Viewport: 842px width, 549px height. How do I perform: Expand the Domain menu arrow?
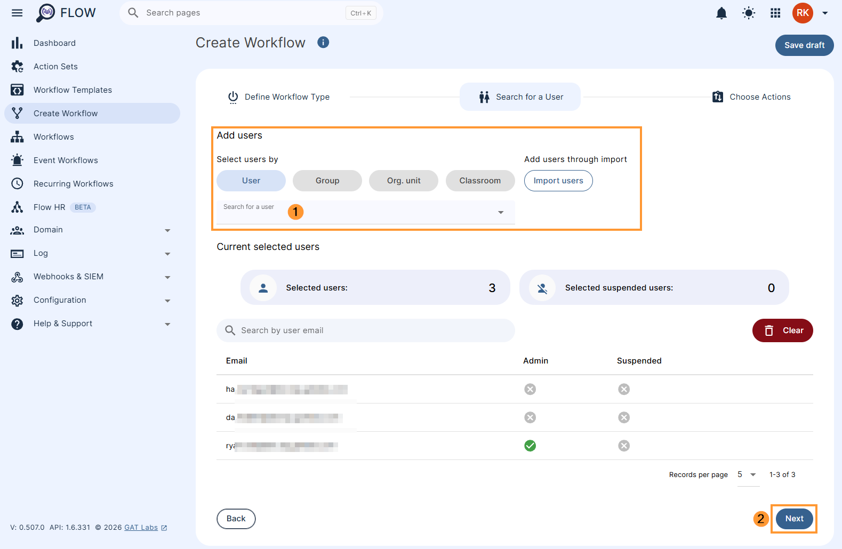(x=167, y=230)
